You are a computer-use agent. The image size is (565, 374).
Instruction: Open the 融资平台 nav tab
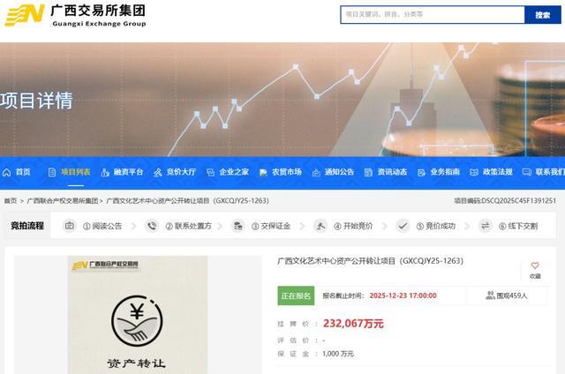(129, 172)
